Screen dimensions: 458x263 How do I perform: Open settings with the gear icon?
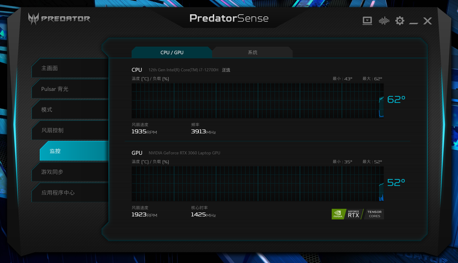(400, 21)
